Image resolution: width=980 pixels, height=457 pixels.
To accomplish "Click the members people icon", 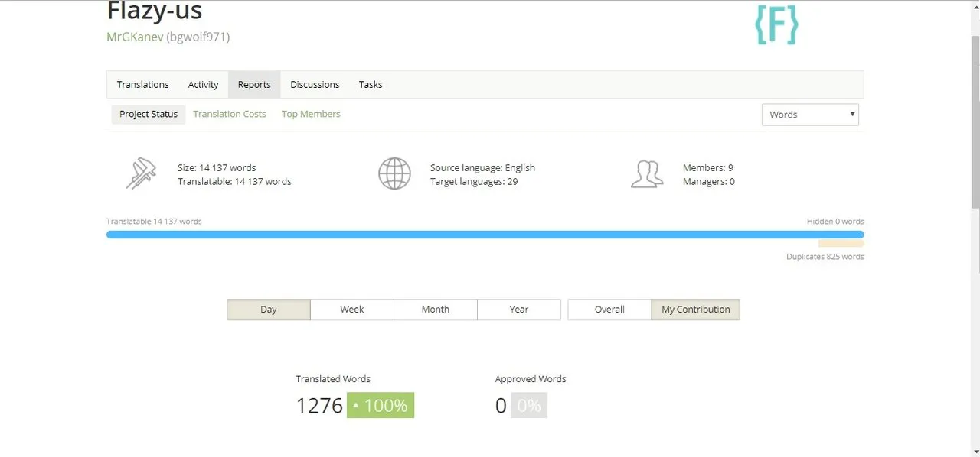I will [x=647, y=174].
